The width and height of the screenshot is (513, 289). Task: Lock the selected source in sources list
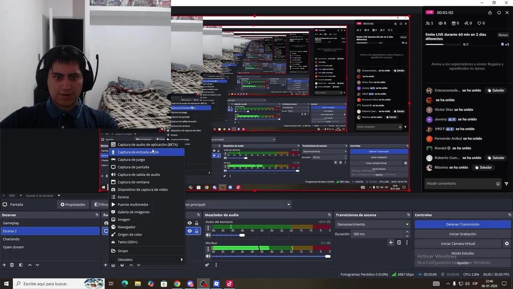tap(196, 231)
